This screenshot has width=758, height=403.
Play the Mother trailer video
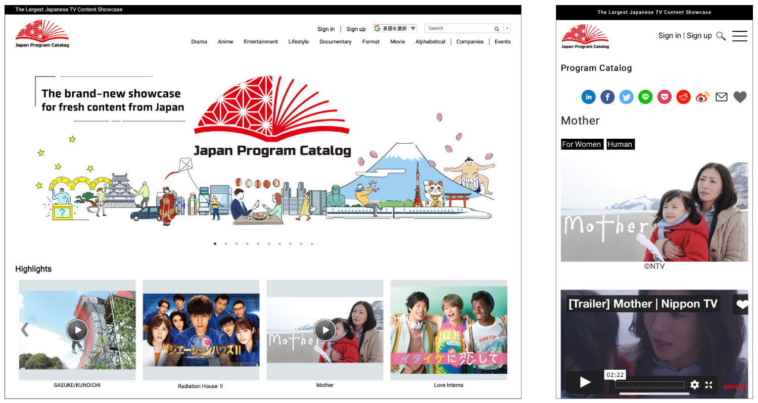pyautogui.click(x=585, y=382)
